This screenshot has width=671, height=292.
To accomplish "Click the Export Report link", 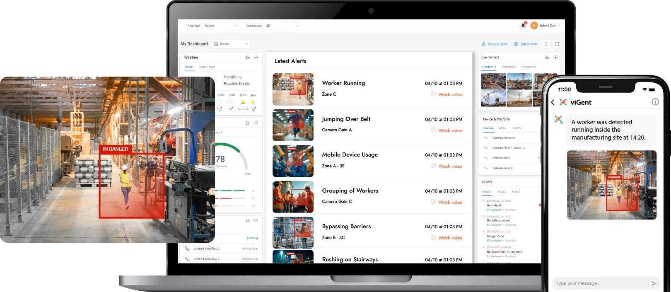I will tap(495, 44).
